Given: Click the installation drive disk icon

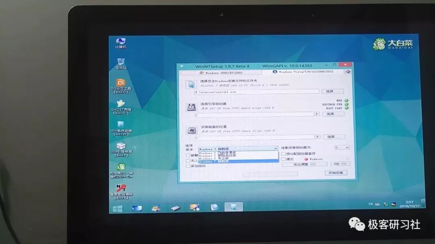Looking at the screenshot, I should coord(191,130).
